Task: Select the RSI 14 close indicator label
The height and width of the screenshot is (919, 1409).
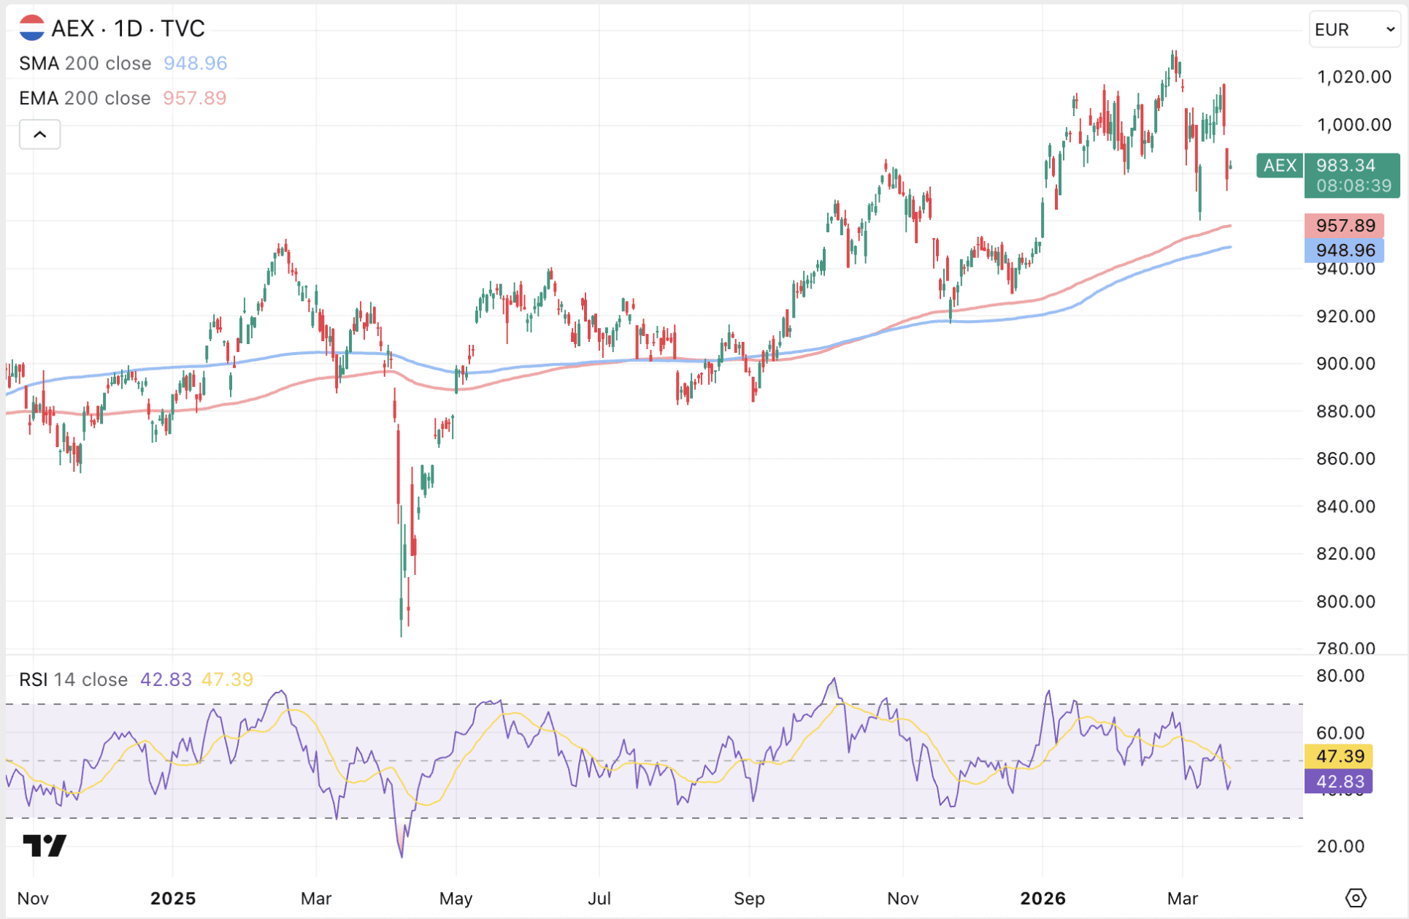Action: [x=73, y=679]
